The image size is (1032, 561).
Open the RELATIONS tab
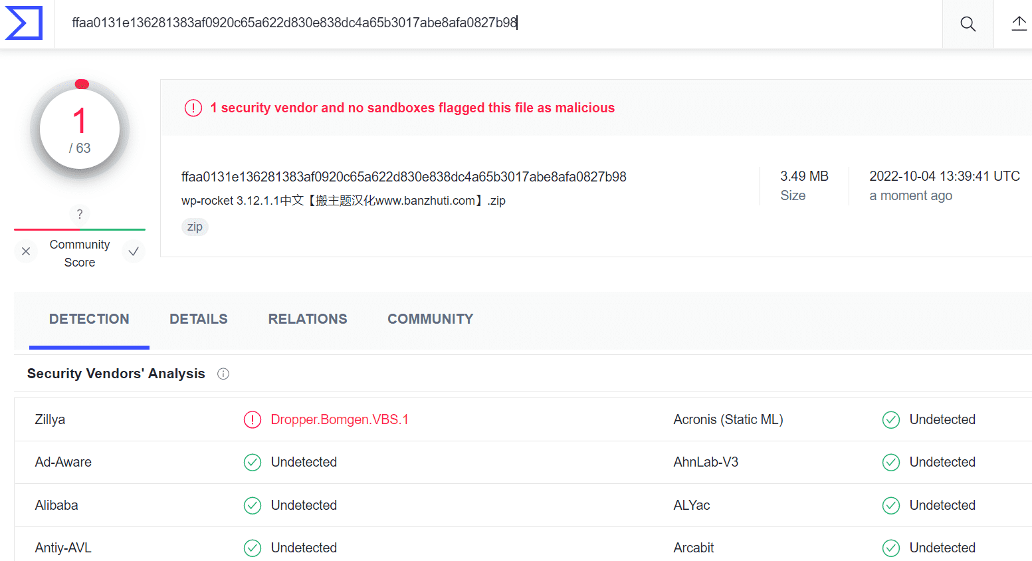pos(308,319)
